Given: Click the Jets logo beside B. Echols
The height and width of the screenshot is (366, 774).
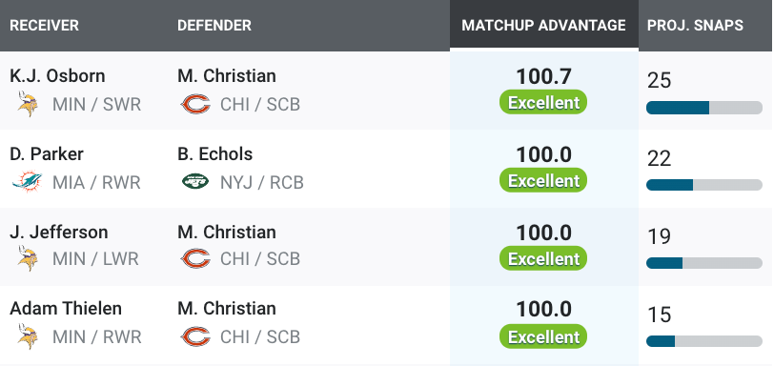Looking at the screenshot, I should (196, 182).
